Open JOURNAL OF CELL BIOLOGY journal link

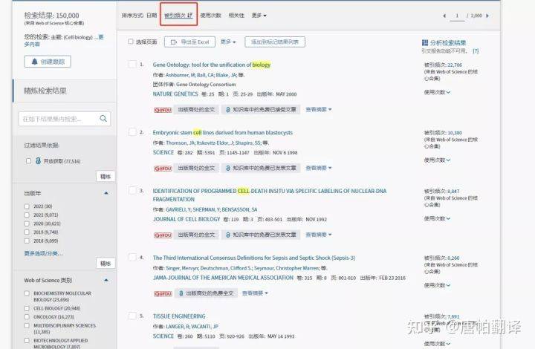187,219
